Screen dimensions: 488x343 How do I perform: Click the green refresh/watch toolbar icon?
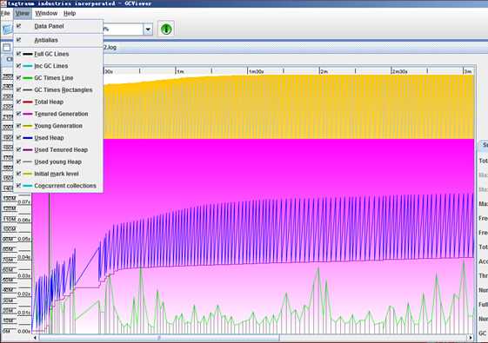166,30
